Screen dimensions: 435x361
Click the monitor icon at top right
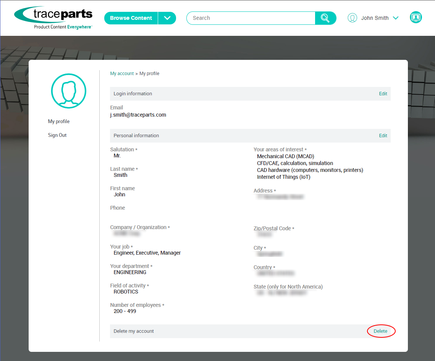[x=416, y=18]
